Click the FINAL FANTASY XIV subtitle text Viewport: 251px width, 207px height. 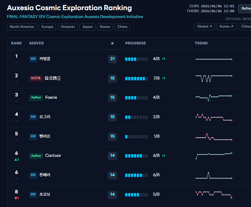pyautogui.click(x=75, y=17)
